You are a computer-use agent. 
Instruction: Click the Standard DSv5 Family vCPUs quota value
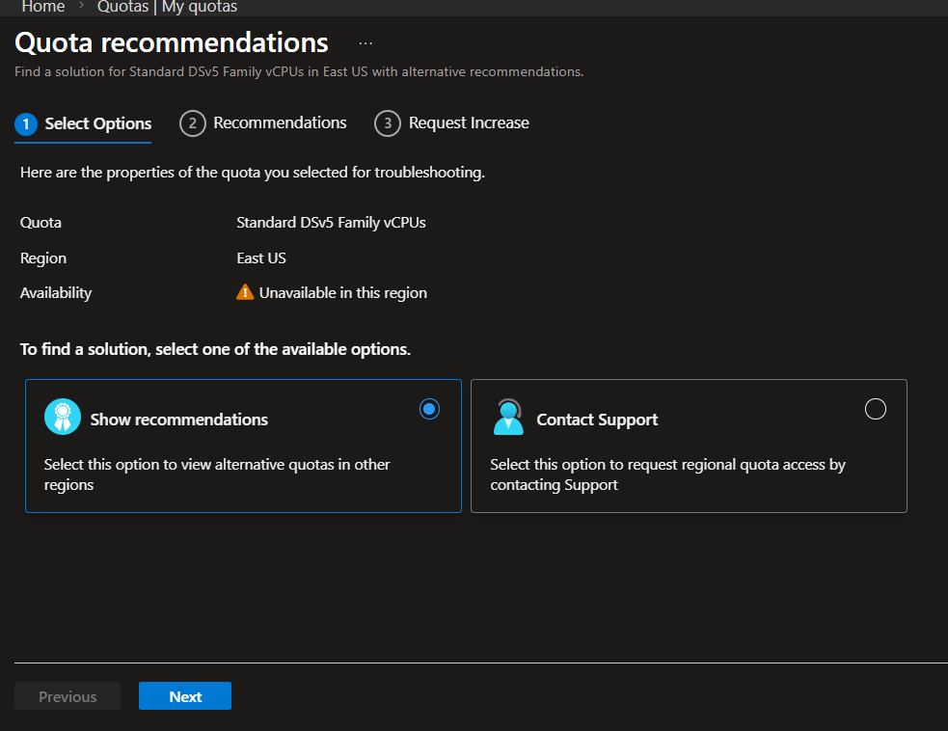point(331,222)
